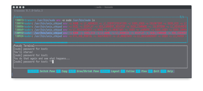
Task: Click 'You do that again and see what happens' line
Action: coord(42,59)
